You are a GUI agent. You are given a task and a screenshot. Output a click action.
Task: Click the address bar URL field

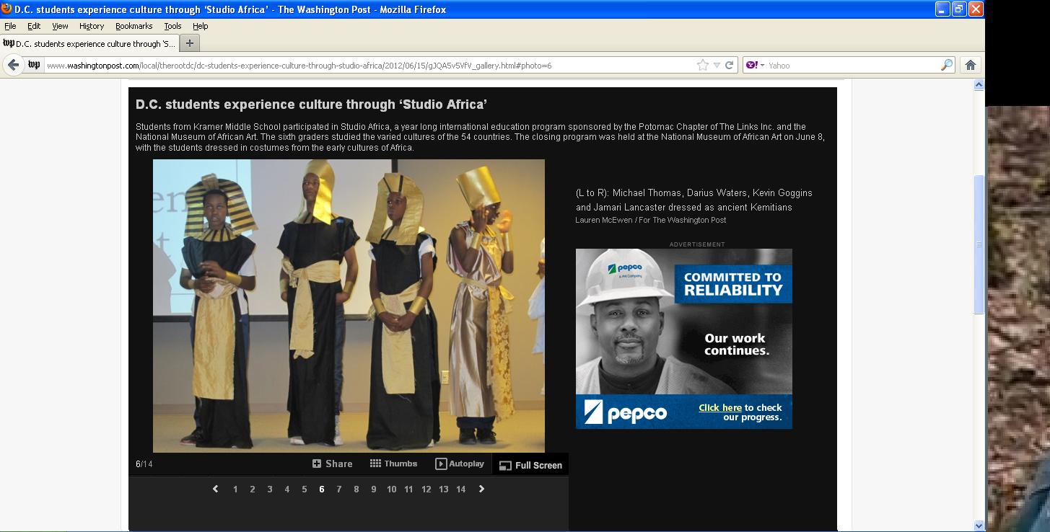coord(361,65)
